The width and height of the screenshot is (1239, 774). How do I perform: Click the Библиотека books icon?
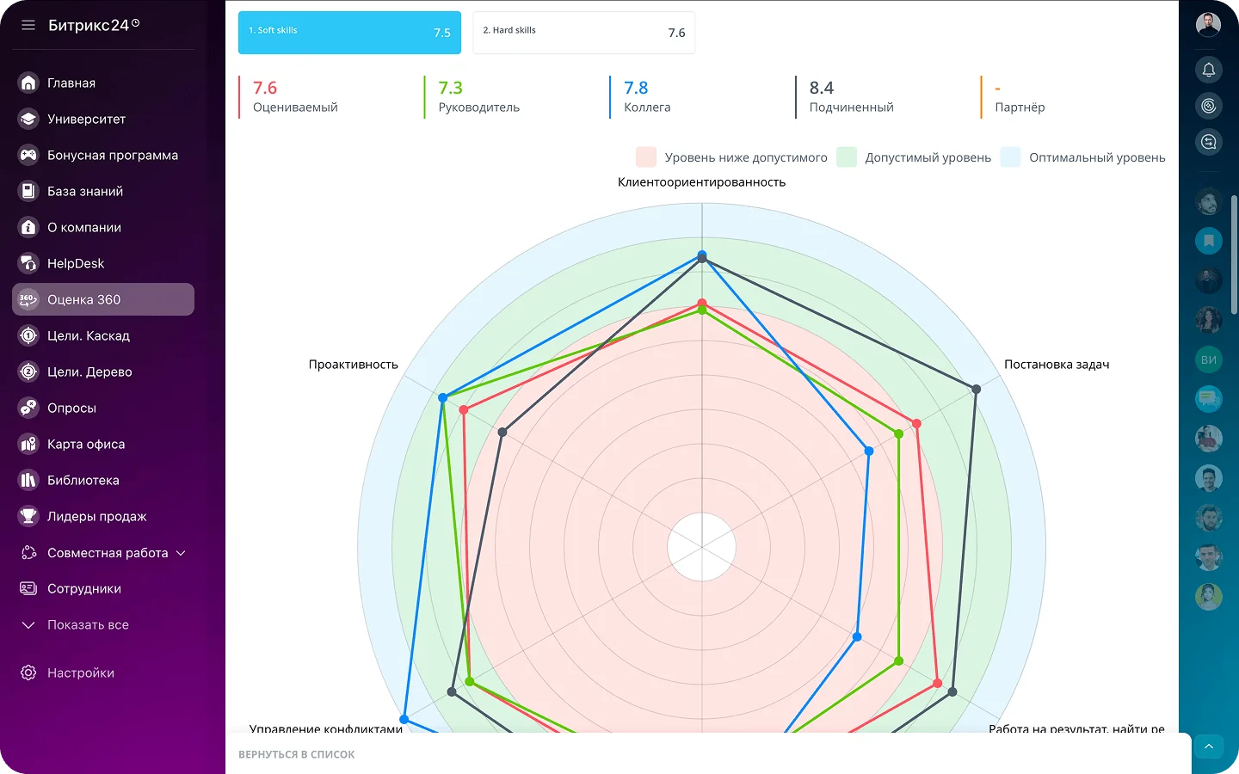tap(28, 480)
